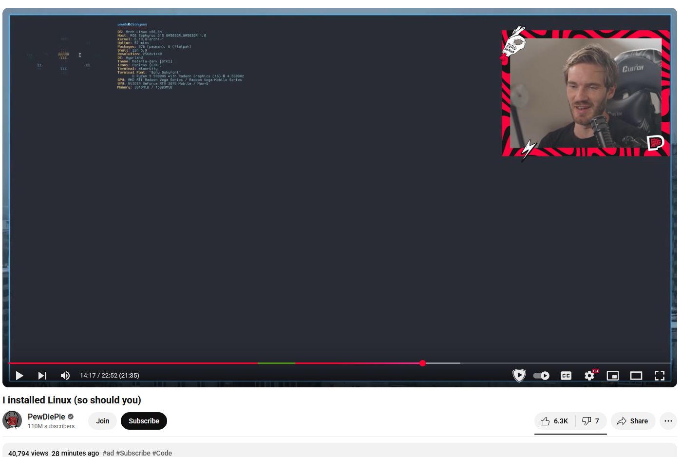The height and width of the screenshot is (457, 682).
Task: Toggle the autoplay switch
Action: (x=541, y=376)
